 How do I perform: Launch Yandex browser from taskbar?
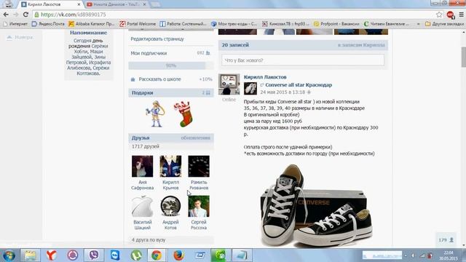[x=51, y=255]
